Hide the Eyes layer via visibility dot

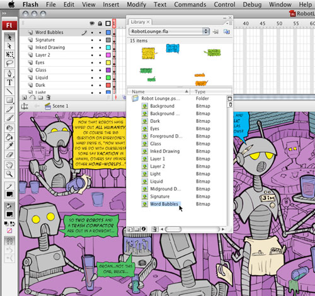(92, 63)
